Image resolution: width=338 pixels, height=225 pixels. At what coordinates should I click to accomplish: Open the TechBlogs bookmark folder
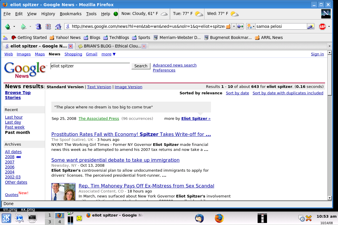(x=116, y=38)
